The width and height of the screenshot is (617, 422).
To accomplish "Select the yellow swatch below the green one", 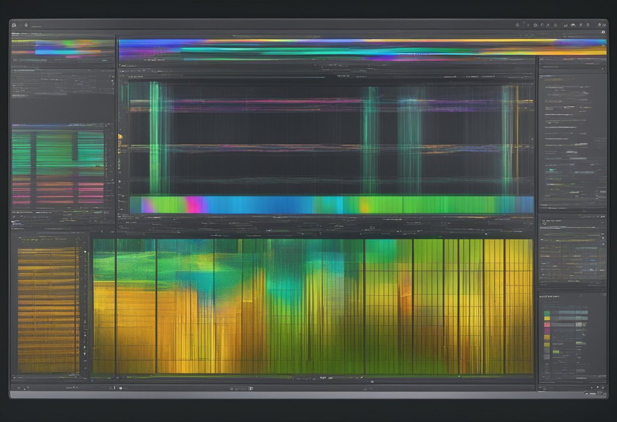I will (546, 320).
